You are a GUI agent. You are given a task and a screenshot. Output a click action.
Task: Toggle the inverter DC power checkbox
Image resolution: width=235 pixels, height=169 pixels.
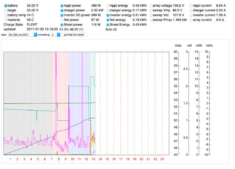62,15
